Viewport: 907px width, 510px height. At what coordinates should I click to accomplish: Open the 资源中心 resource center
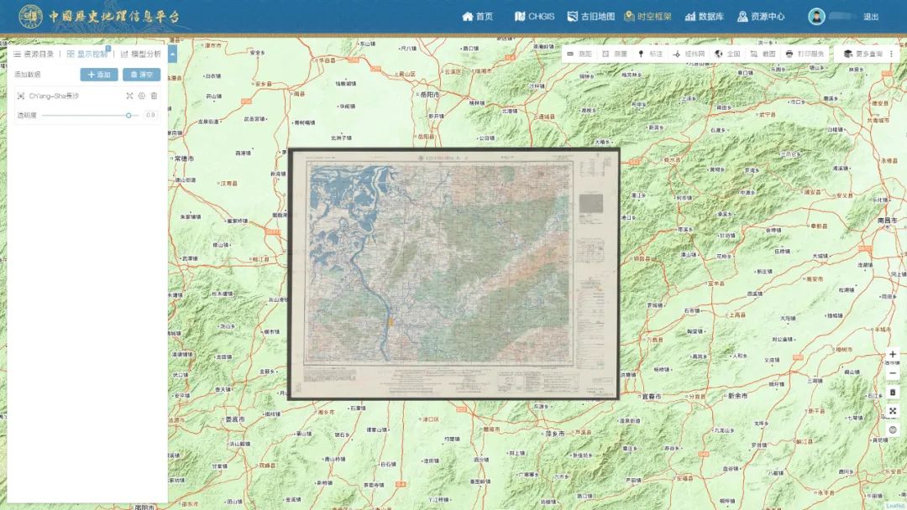click(761, 16)
